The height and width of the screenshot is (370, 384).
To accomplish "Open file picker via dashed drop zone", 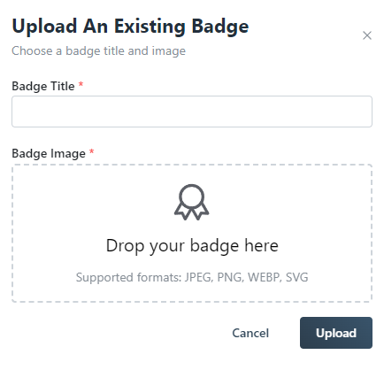I will pos(192,233).
